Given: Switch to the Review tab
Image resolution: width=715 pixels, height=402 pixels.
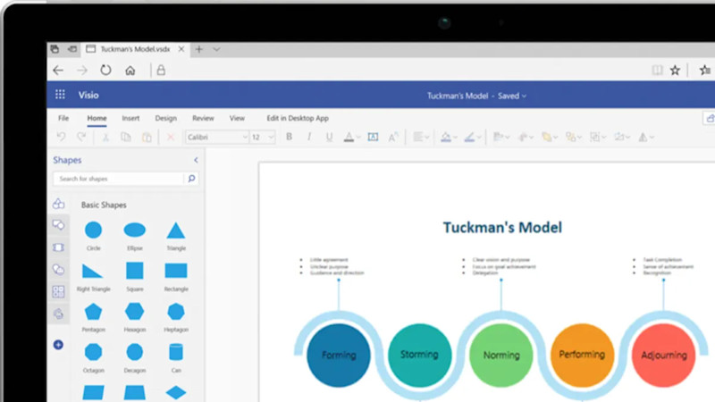Looking at the screenshot, I should tap(203, 118).
